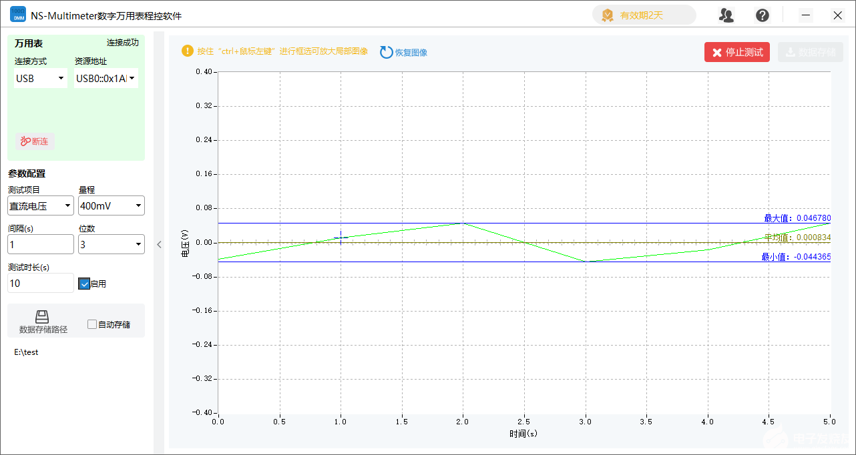Viewport: 856px width, 455px height.
Task: Click the 测试时长(s) duration input field
Action: pyautogui.click(x=41, y=283)
